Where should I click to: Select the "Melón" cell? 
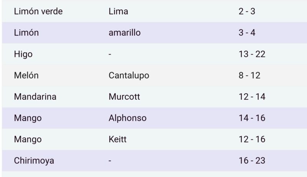tap(26, 76)
